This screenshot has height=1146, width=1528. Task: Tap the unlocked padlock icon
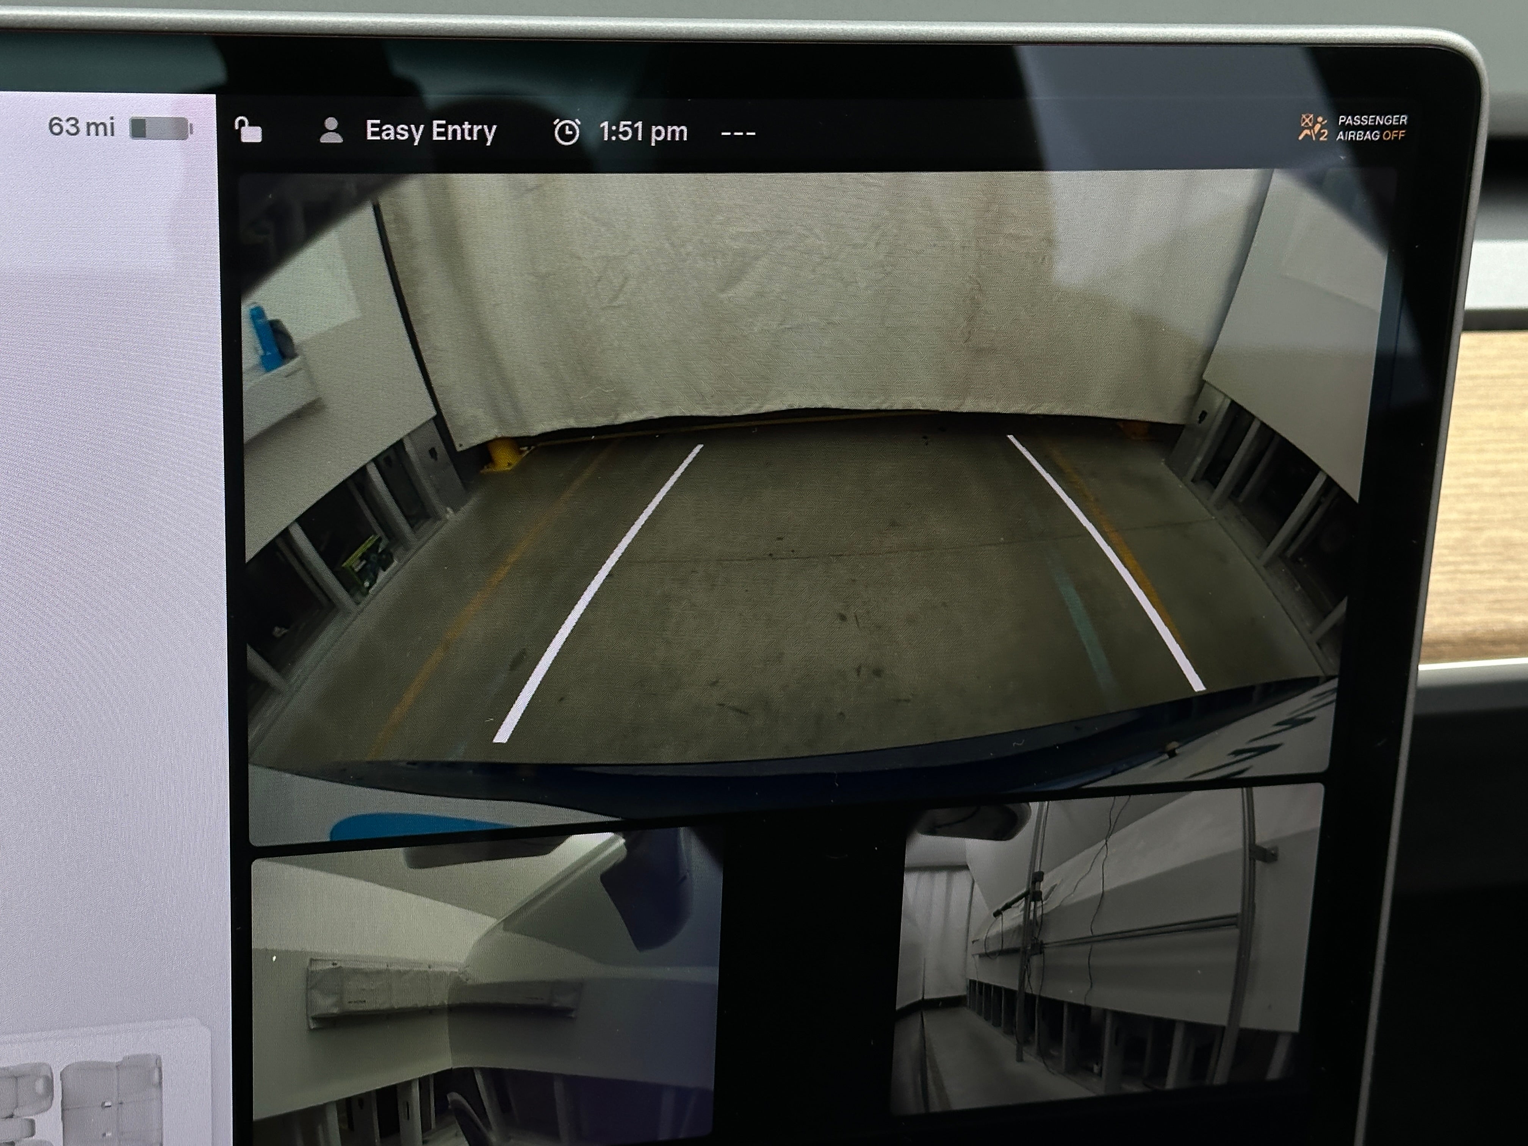click(249, 130)
